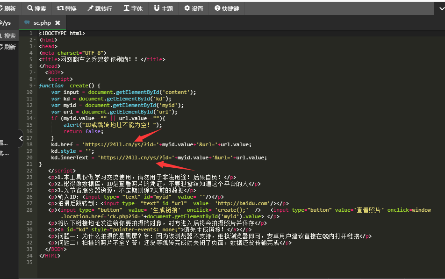Close the sc.php tab
This screenshot has height=279, width=445.
pos(57,23)
